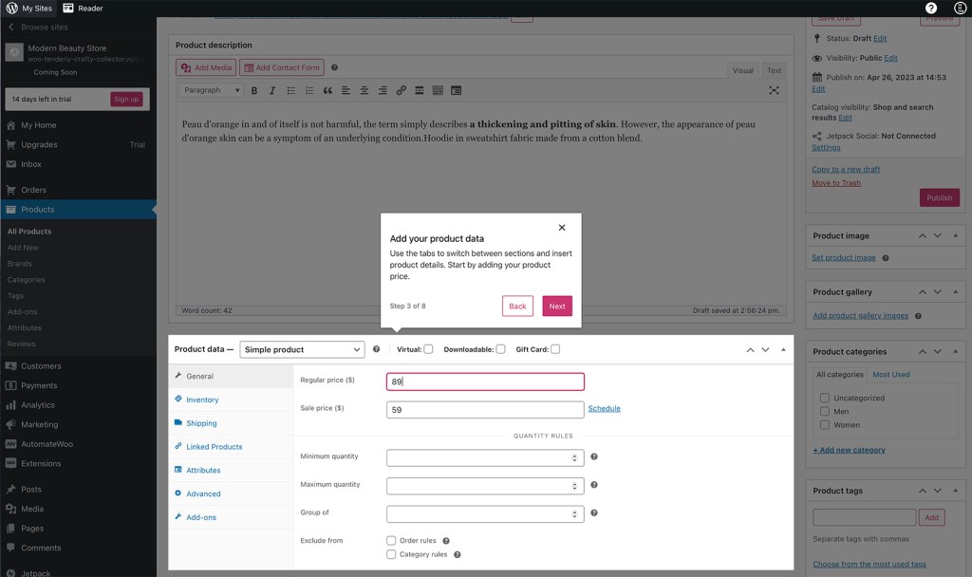This screenshot has height=577, width=972.
Task: Click Back in product data tour
Action: pyautogui.click(x=517, y=307)
